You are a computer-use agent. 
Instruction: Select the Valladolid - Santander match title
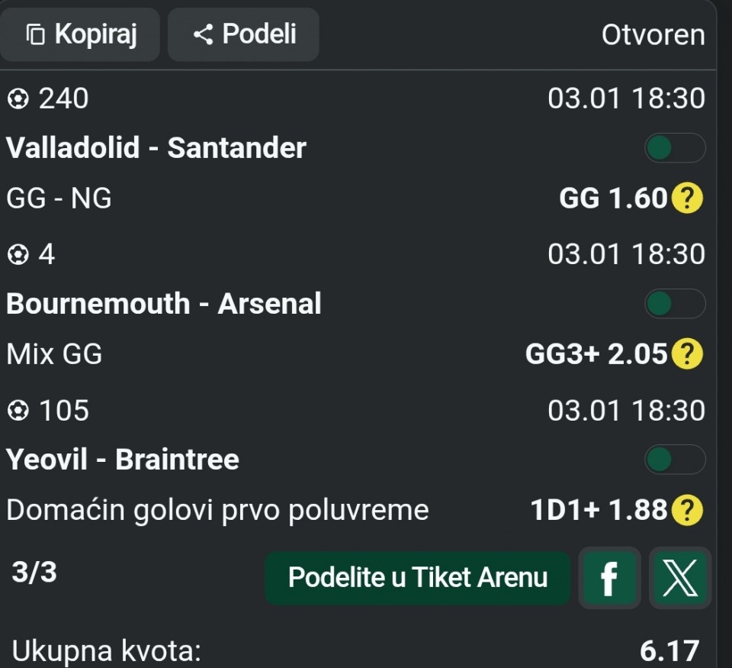[x=156, y=148]
